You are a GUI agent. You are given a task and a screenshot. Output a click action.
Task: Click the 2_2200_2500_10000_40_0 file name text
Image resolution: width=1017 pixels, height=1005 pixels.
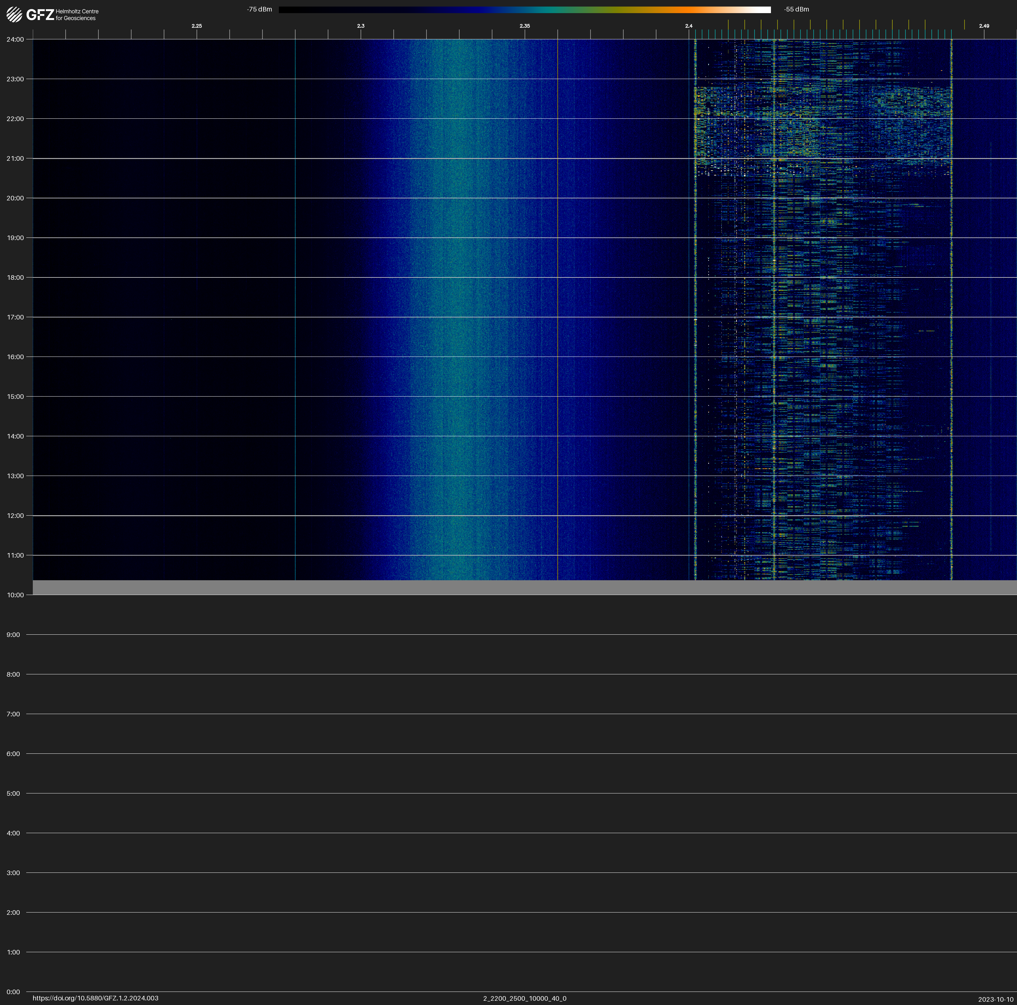pos(524,998)
